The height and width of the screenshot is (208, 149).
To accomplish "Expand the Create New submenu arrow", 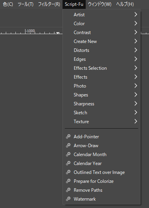I will click(136, 41).
